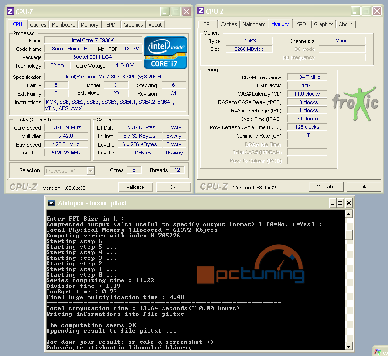
Task: Click the DRAM Frequency value '1194.7 MHz'
Action: 307,77
